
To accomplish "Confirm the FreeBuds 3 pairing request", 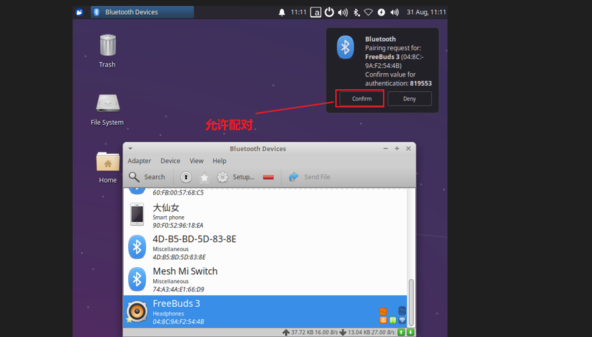I will [362, 99].
